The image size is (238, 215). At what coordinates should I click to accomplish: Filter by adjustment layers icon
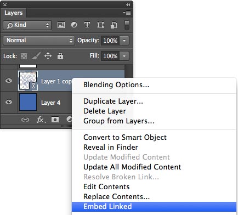[x=74, y=25]
